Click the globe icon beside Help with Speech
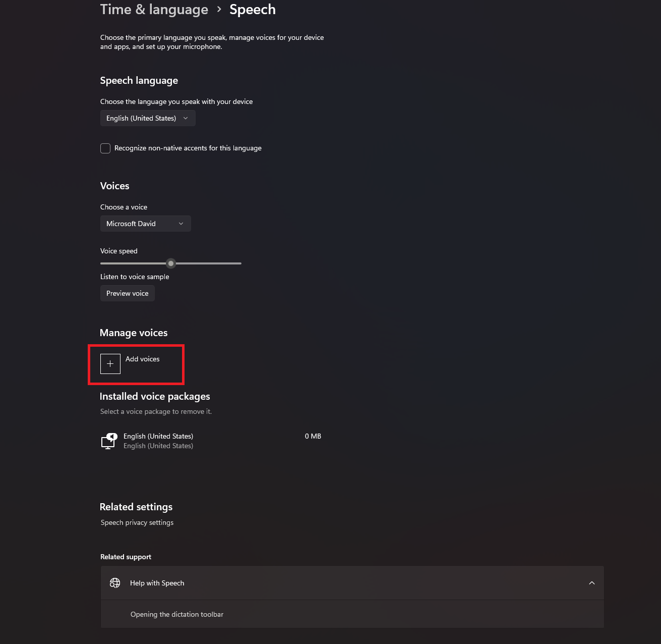Image resolution: width=661 pixels, height=644 pixels. 115,583
